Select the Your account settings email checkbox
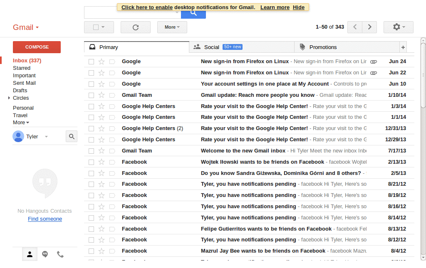426x268 pixels. click(x=91, y=84)
